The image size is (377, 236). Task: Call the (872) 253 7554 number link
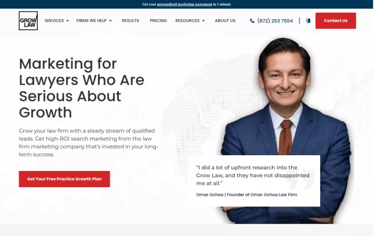[275, 21]
